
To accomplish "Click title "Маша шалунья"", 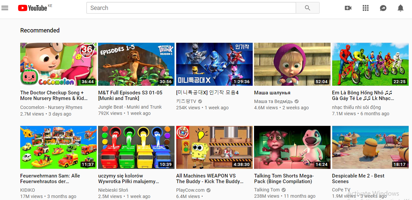I will [272, 93].
